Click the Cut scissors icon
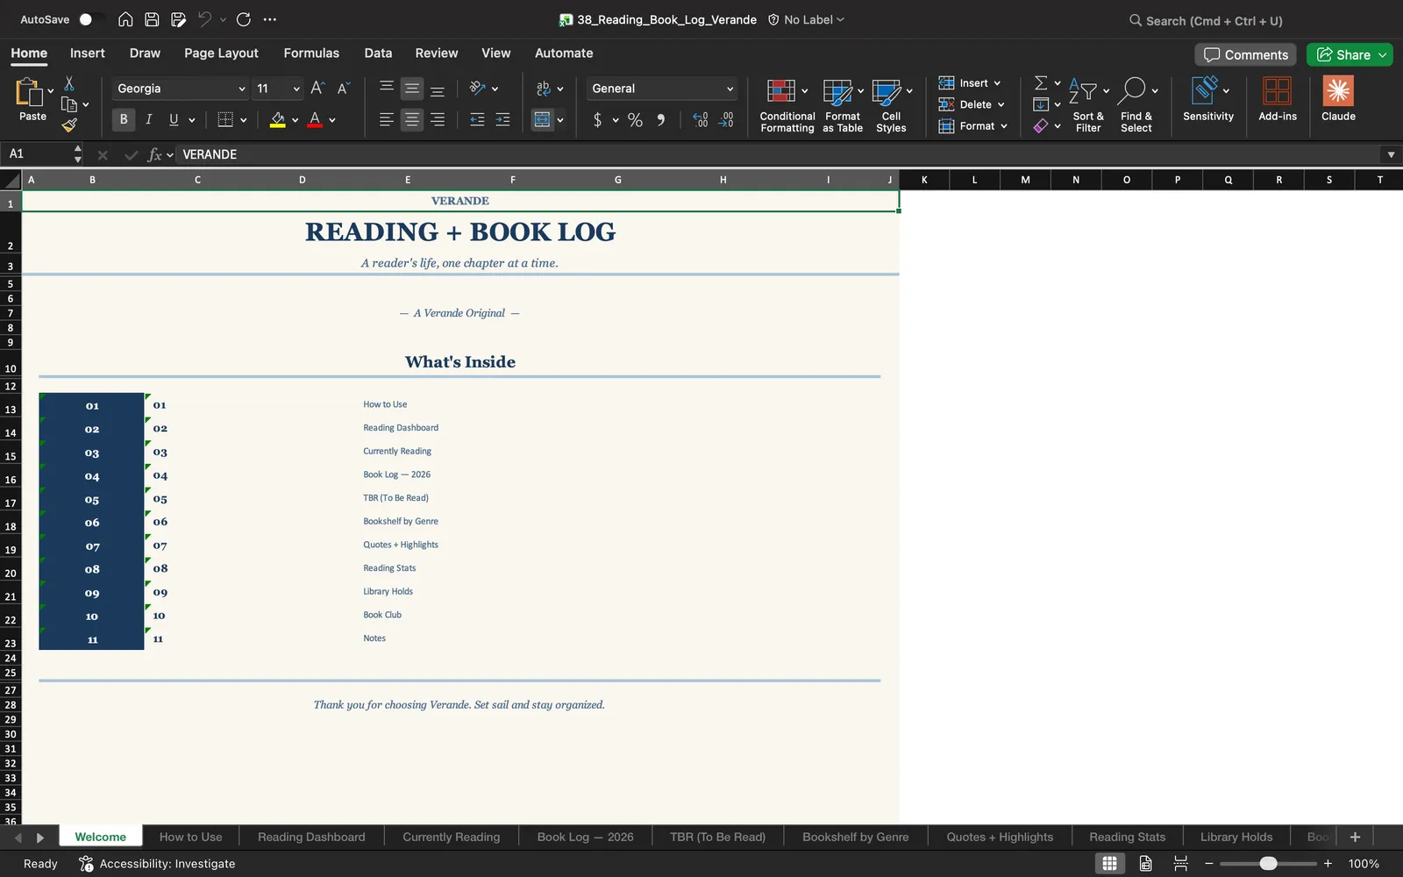Viewport: 1403px width, 877px height. tap(69, 83)
